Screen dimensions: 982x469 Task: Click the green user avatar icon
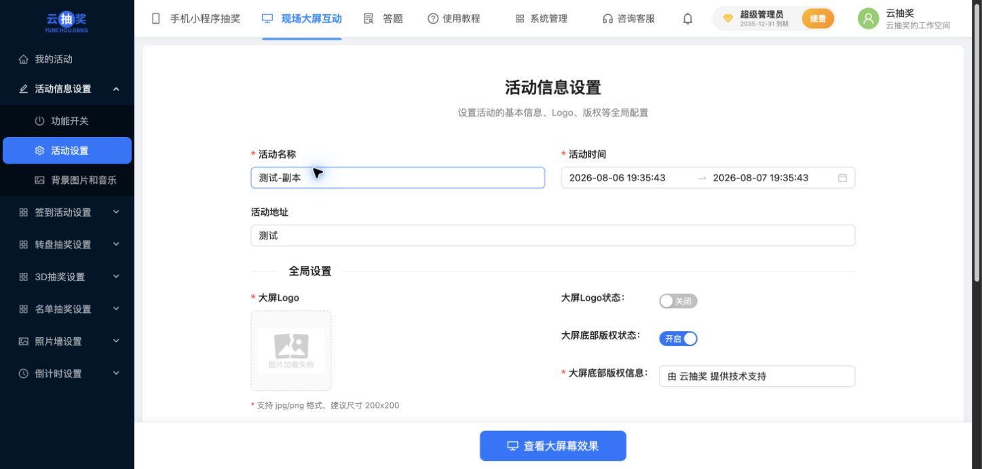point(868,19)
